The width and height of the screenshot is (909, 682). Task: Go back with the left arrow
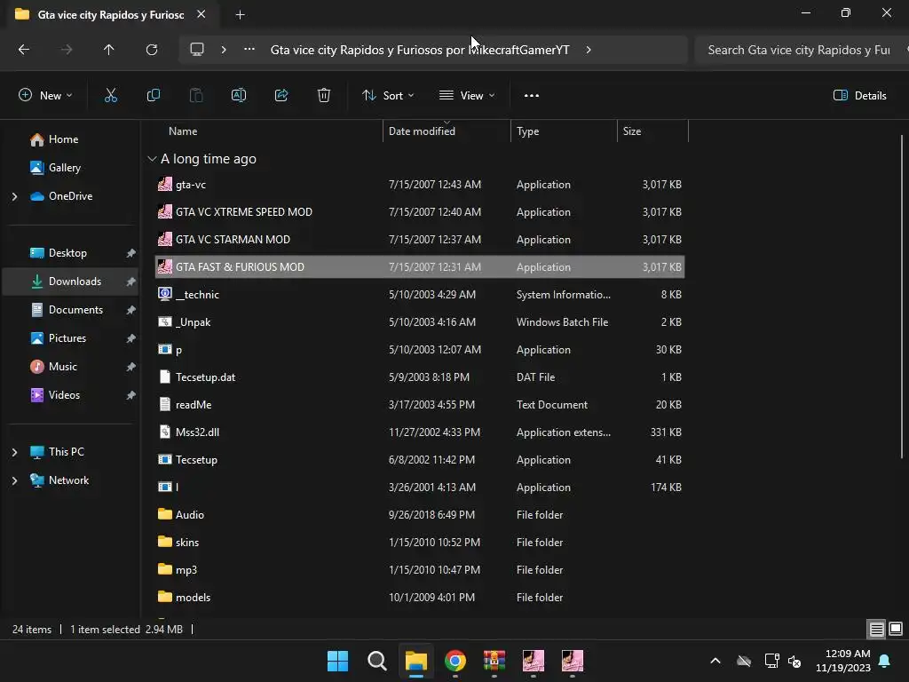24,50
